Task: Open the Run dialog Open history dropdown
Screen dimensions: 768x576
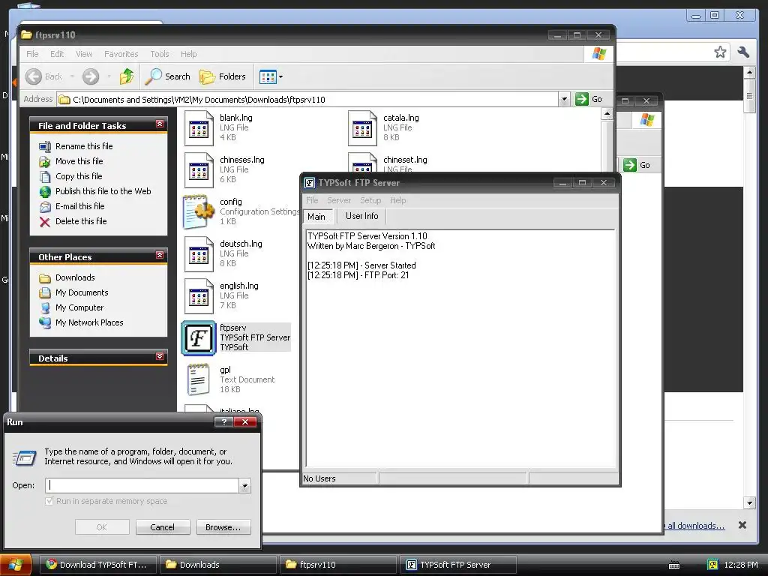Action: 244,486
